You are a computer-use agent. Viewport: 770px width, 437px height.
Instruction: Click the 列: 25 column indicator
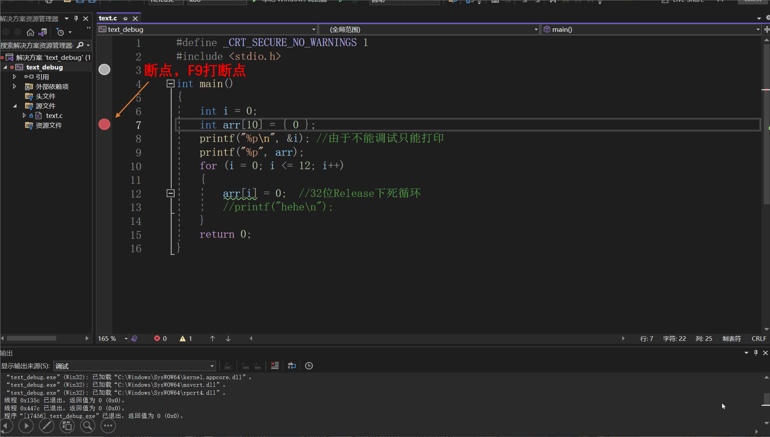click(x=704, y=339)
